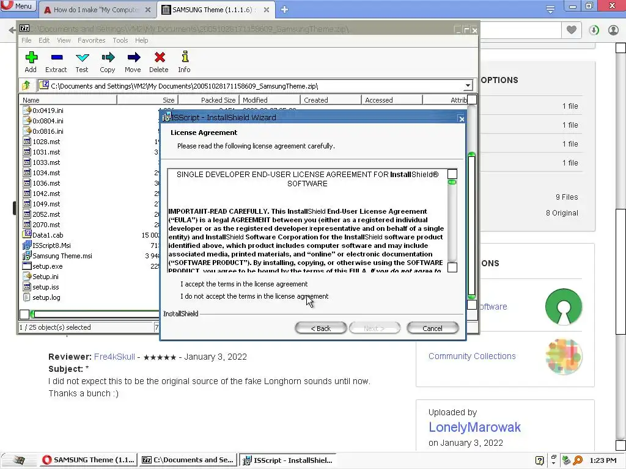Sort file list by Accessed column header
626x469 pixels.
click(392, 100)
